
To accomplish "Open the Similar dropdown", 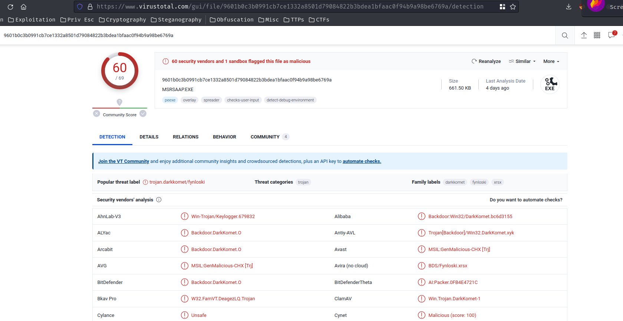I will pyautogui.click(x=522, y=61).
